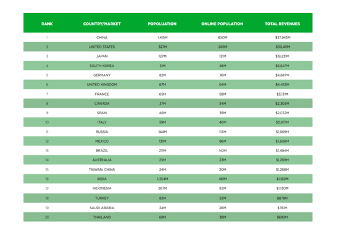The image size is (342, 234).
Task: Select the ONLINE POPULATION header
Action: tap(222, 24)
